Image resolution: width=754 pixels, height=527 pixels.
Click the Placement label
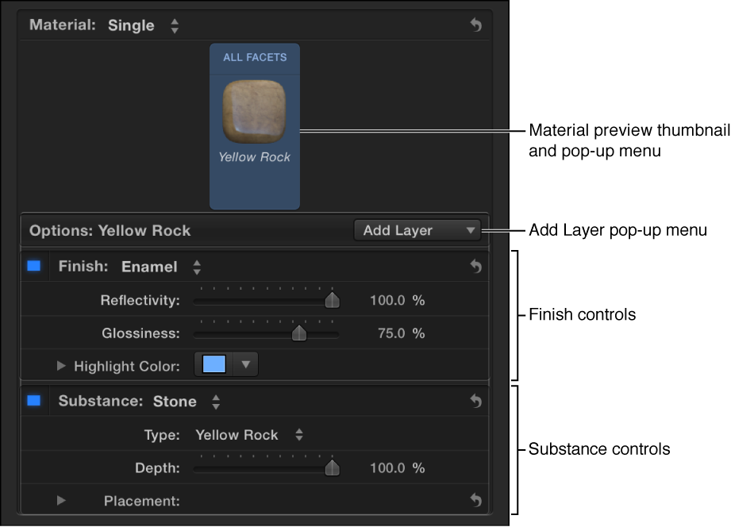(x=142, y=501)
